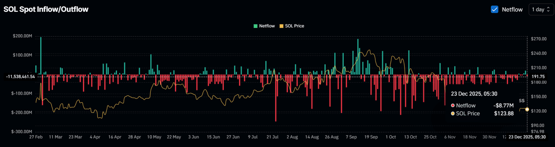Select the tall green inflow bar near 7 Sep
Image resolution: width=555 pixels, height=147 pixels.
(x=358, y=57)
